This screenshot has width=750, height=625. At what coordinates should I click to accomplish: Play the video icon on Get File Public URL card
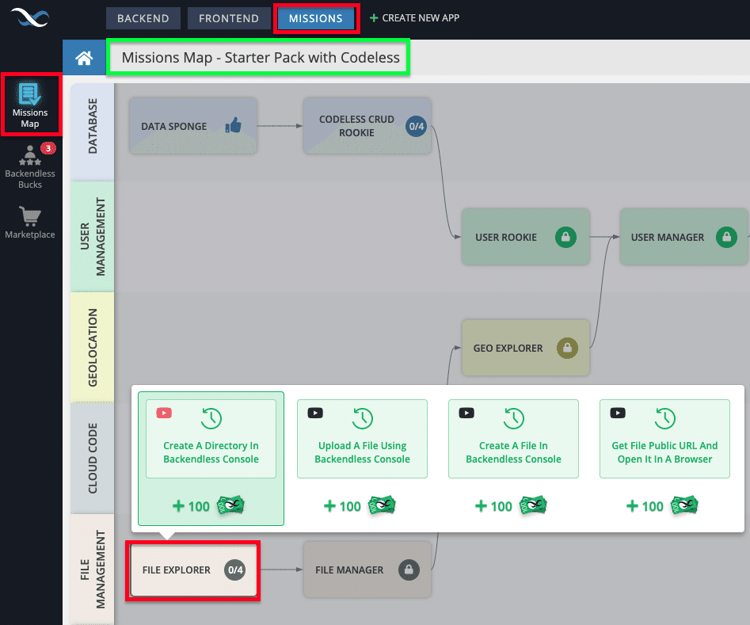click(618, 413)
